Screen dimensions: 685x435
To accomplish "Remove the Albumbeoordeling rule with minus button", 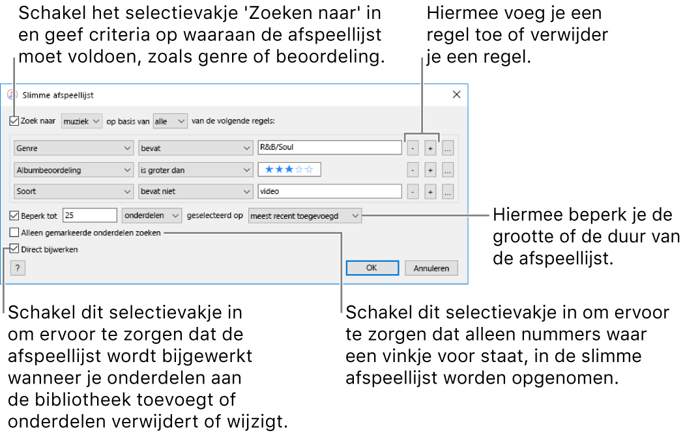I will pos(413,170).
